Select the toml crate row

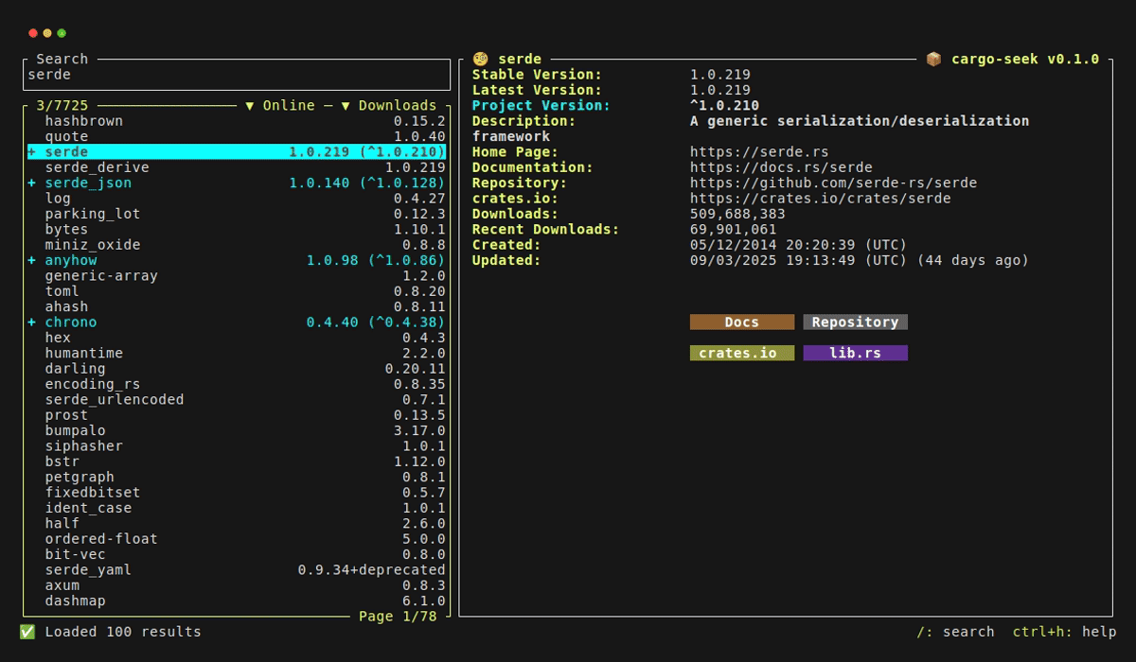tap(237, 291)
